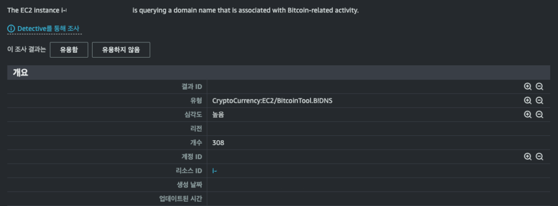Click zoom-in filter icon for 결과 ID row
Viewport: 558px width, 206px height.
[x=527, y=86]
